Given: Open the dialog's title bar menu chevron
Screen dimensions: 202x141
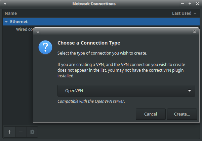Looking at the screenshot, I should click(x=38, y=32).
